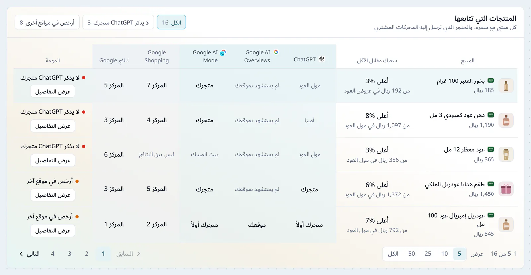Open عرض التفاصيل for طقم هدايا row
The image size is (531, 275).
coord(53,195)
